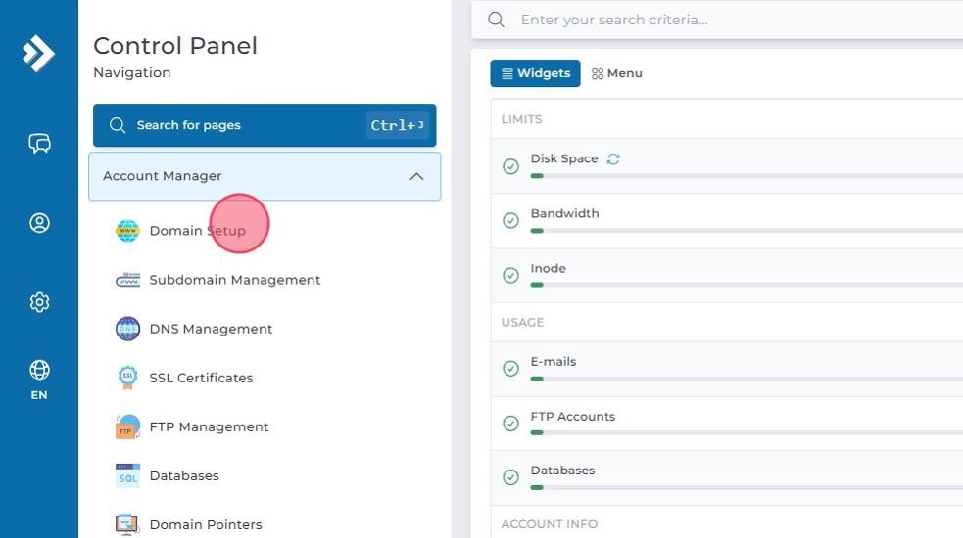
Task: Focus the search criteria input field
Action: click(x=725, y=20)
